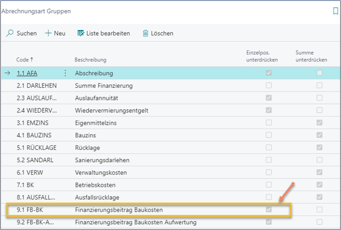This screenshot has height=230, width=341.
Task: Toggle Summe unterdrücken for Verwaltungskosten
Action: click(320, 172)
